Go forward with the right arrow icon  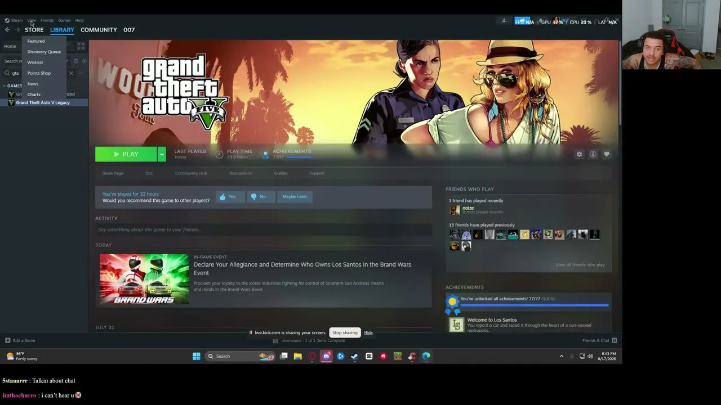click(17, 30)
